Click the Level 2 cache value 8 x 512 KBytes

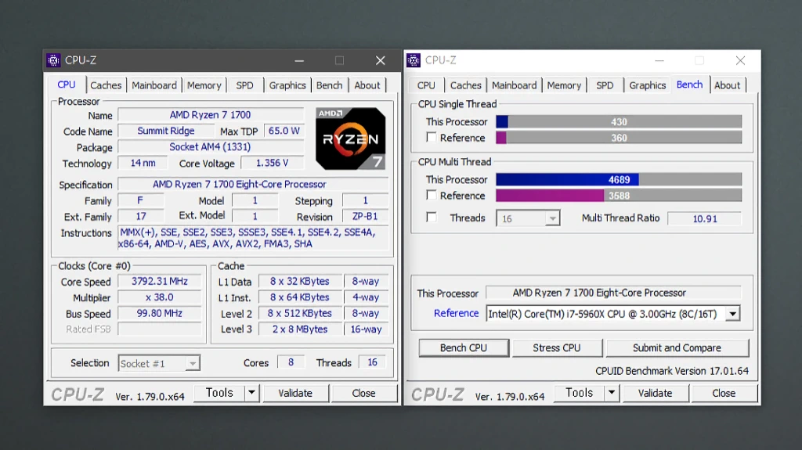300,313
